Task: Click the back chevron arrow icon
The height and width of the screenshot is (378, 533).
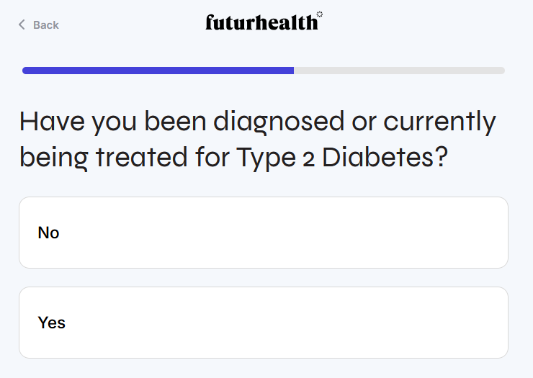Action: click(x=22, y=25)
